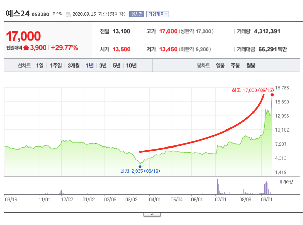Click the 시가 value 13,500
This screenshot has height=225, width=303.
click(x=122, y=49)
